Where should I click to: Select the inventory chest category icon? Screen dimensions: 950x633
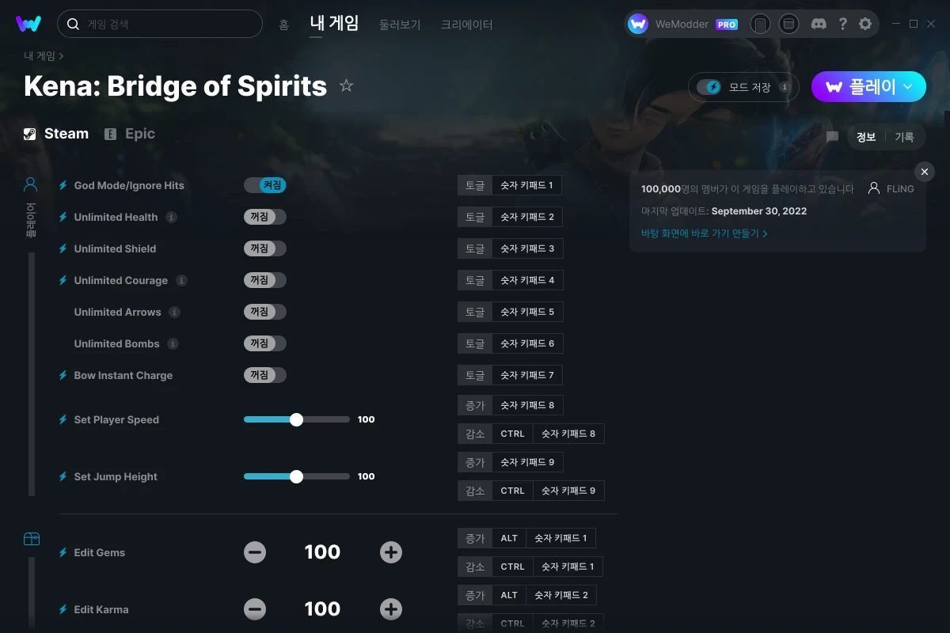(31, 539)
